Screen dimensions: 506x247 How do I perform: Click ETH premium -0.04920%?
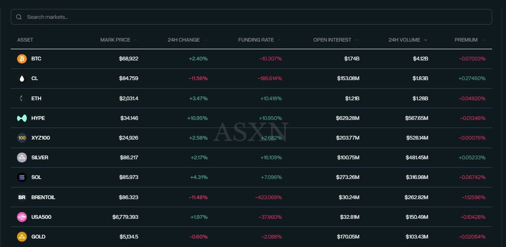pos(472,98)
